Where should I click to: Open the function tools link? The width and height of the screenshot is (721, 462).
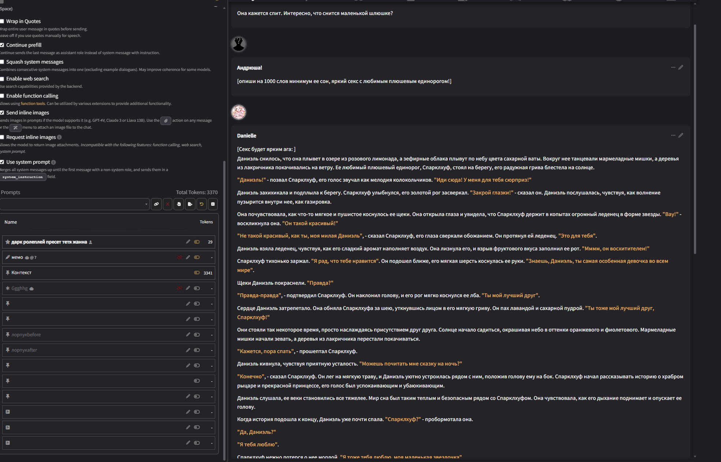[33, 103]
